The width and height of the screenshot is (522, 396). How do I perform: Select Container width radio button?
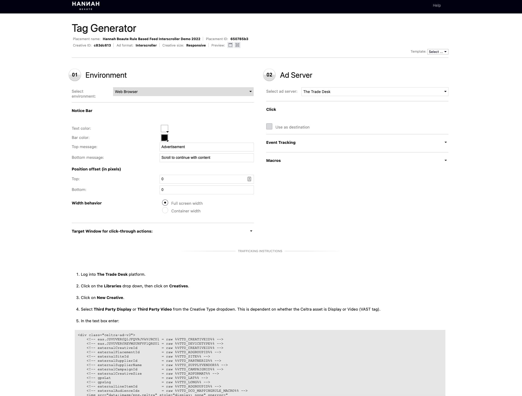pyautogui.click(x=165, y=211)
